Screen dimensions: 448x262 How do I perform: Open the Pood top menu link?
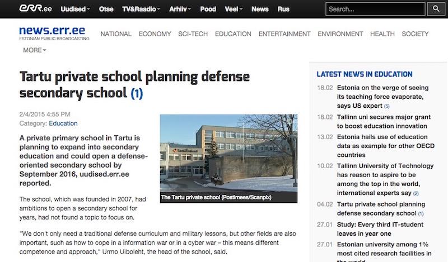[208, 9]
